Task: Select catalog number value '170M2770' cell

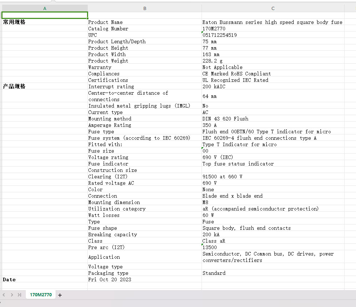Action: pos(273,28)
